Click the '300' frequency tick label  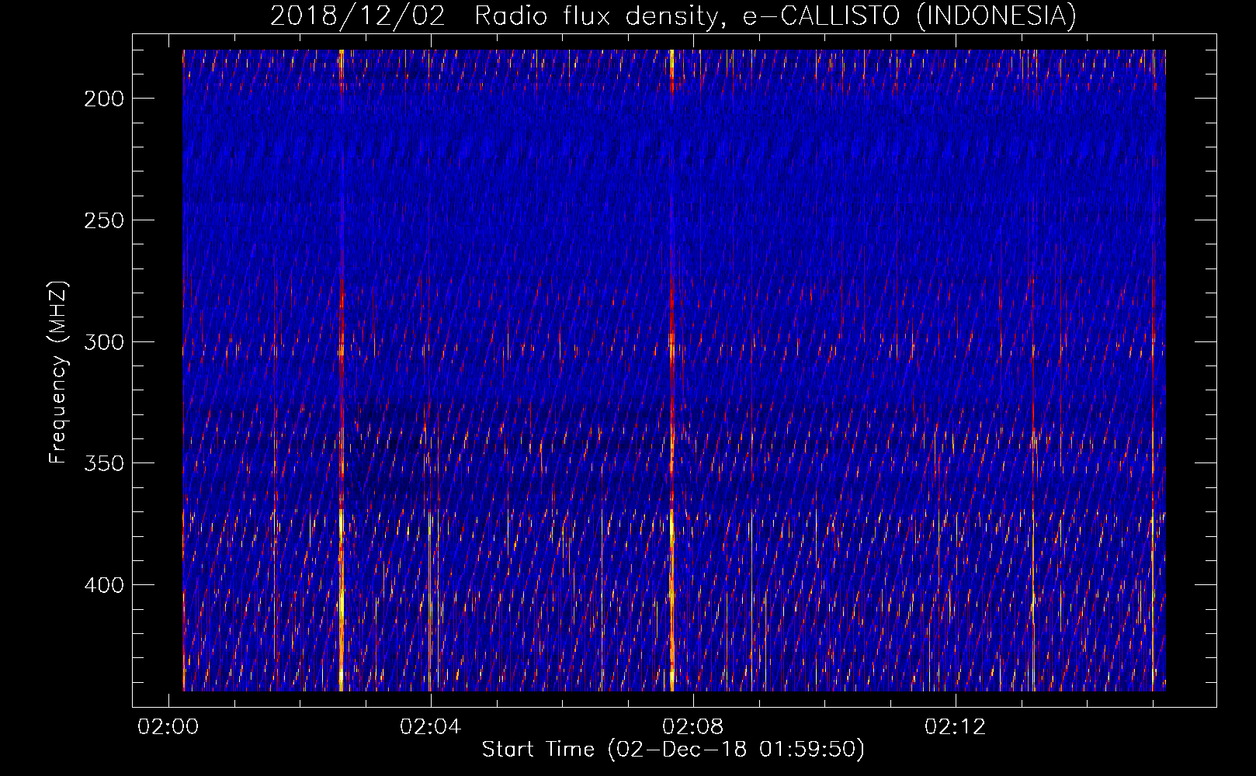[x=104, y=342]
